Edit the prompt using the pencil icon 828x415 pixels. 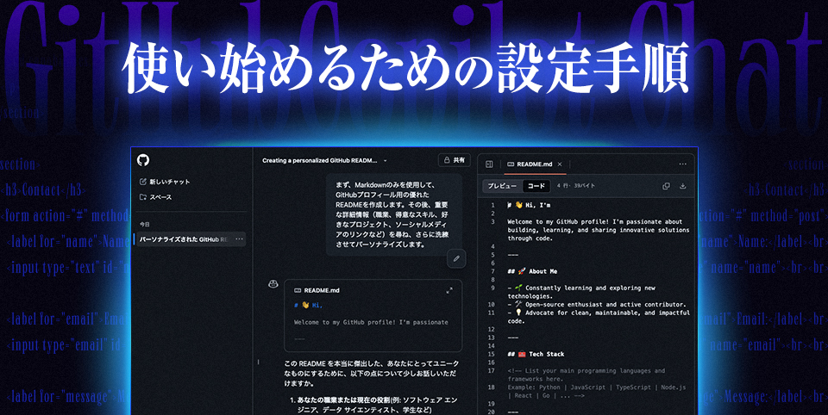click(x=456, y=257)
